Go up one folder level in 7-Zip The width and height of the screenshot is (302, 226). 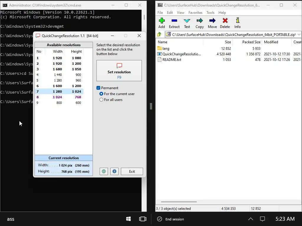click(x=159, y=35)
